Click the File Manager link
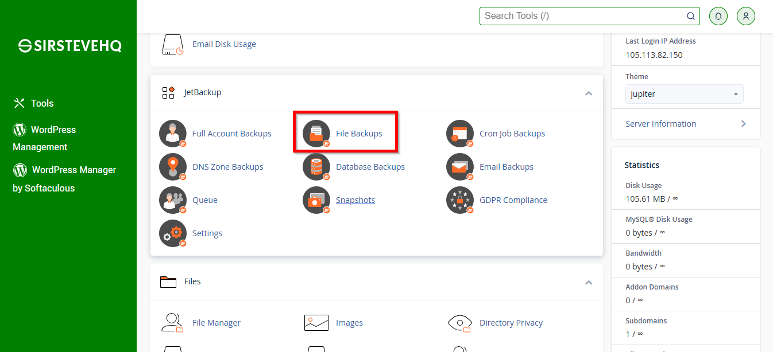Viewport: 773px width, 352px height. (x=217, y=323)
